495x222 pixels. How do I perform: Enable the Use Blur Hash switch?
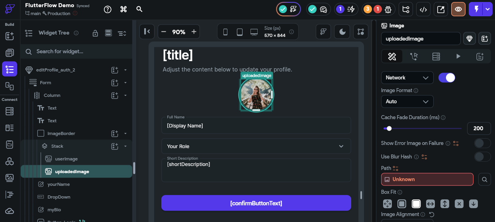point(482,156)
